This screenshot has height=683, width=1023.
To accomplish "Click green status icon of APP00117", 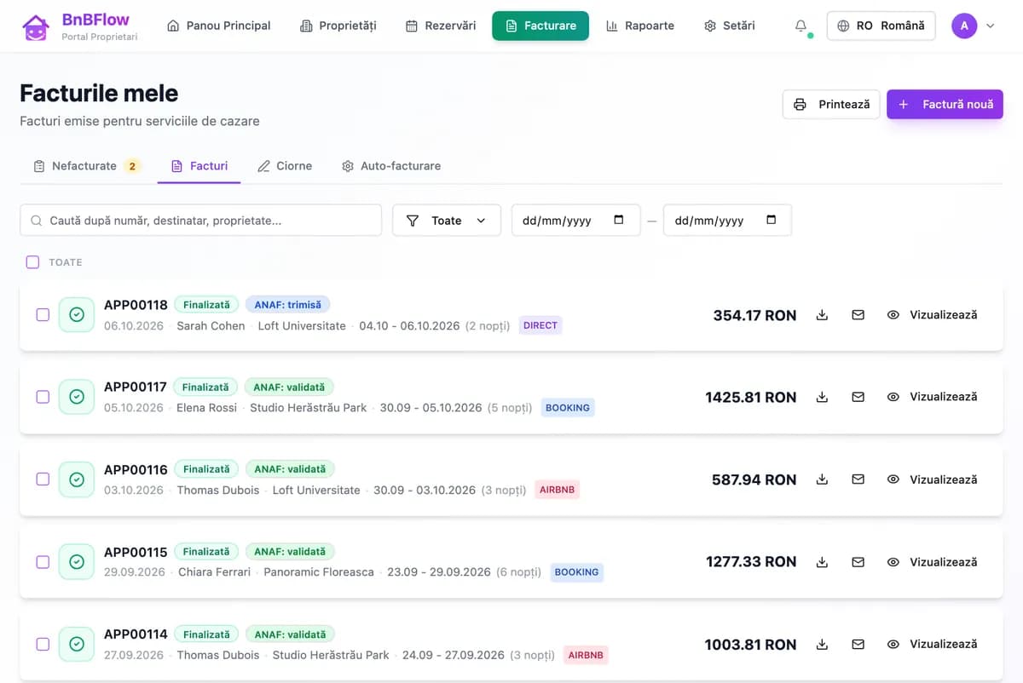I will (x=77, y=397).
